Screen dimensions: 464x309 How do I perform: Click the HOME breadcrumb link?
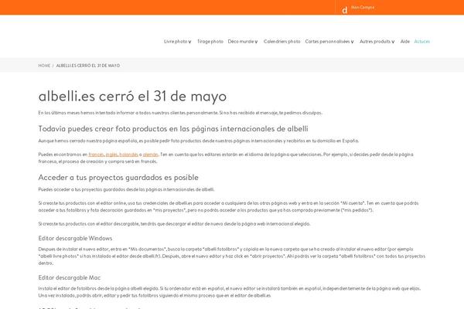click(x=44, y=66)
